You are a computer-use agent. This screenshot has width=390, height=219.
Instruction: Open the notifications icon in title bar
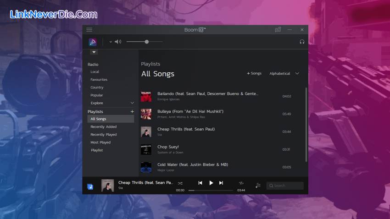pos(278,30)
